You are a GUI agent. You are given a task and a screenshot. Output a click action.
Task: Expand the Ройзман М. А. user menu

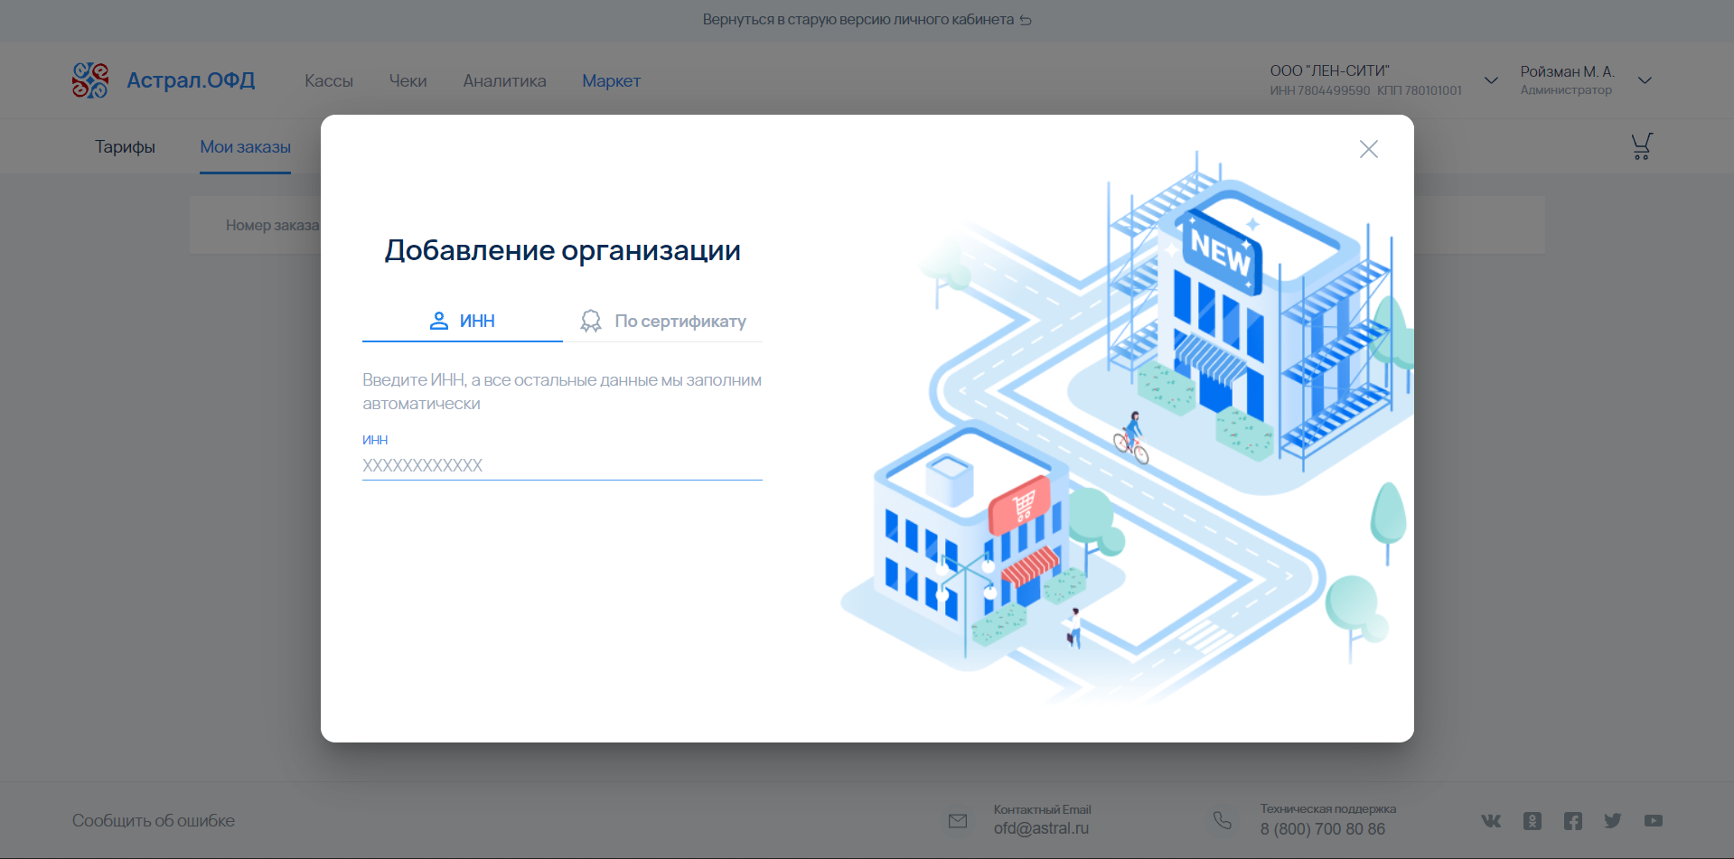tap(1645, 80)
